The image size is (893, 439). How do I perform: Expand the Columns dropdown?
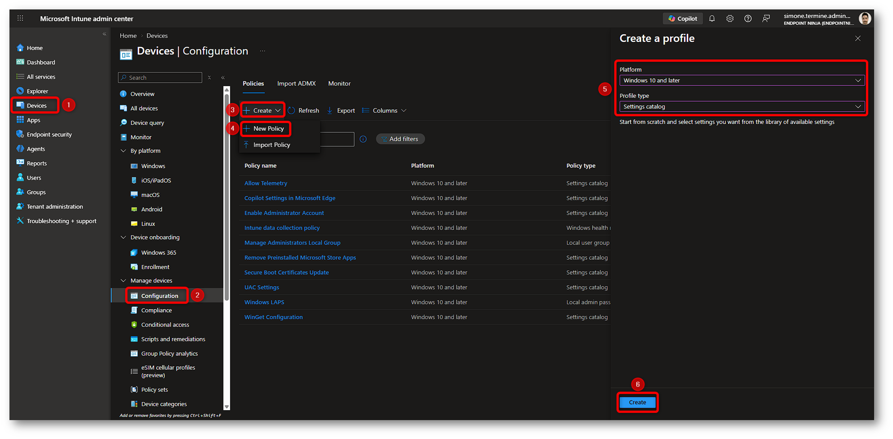click(384, 110)
